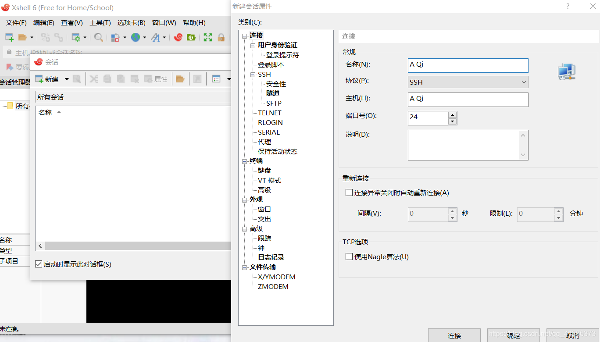
Task: Click the open folder icon in Xshell main toolbar
Action: [x=22, y=37]
